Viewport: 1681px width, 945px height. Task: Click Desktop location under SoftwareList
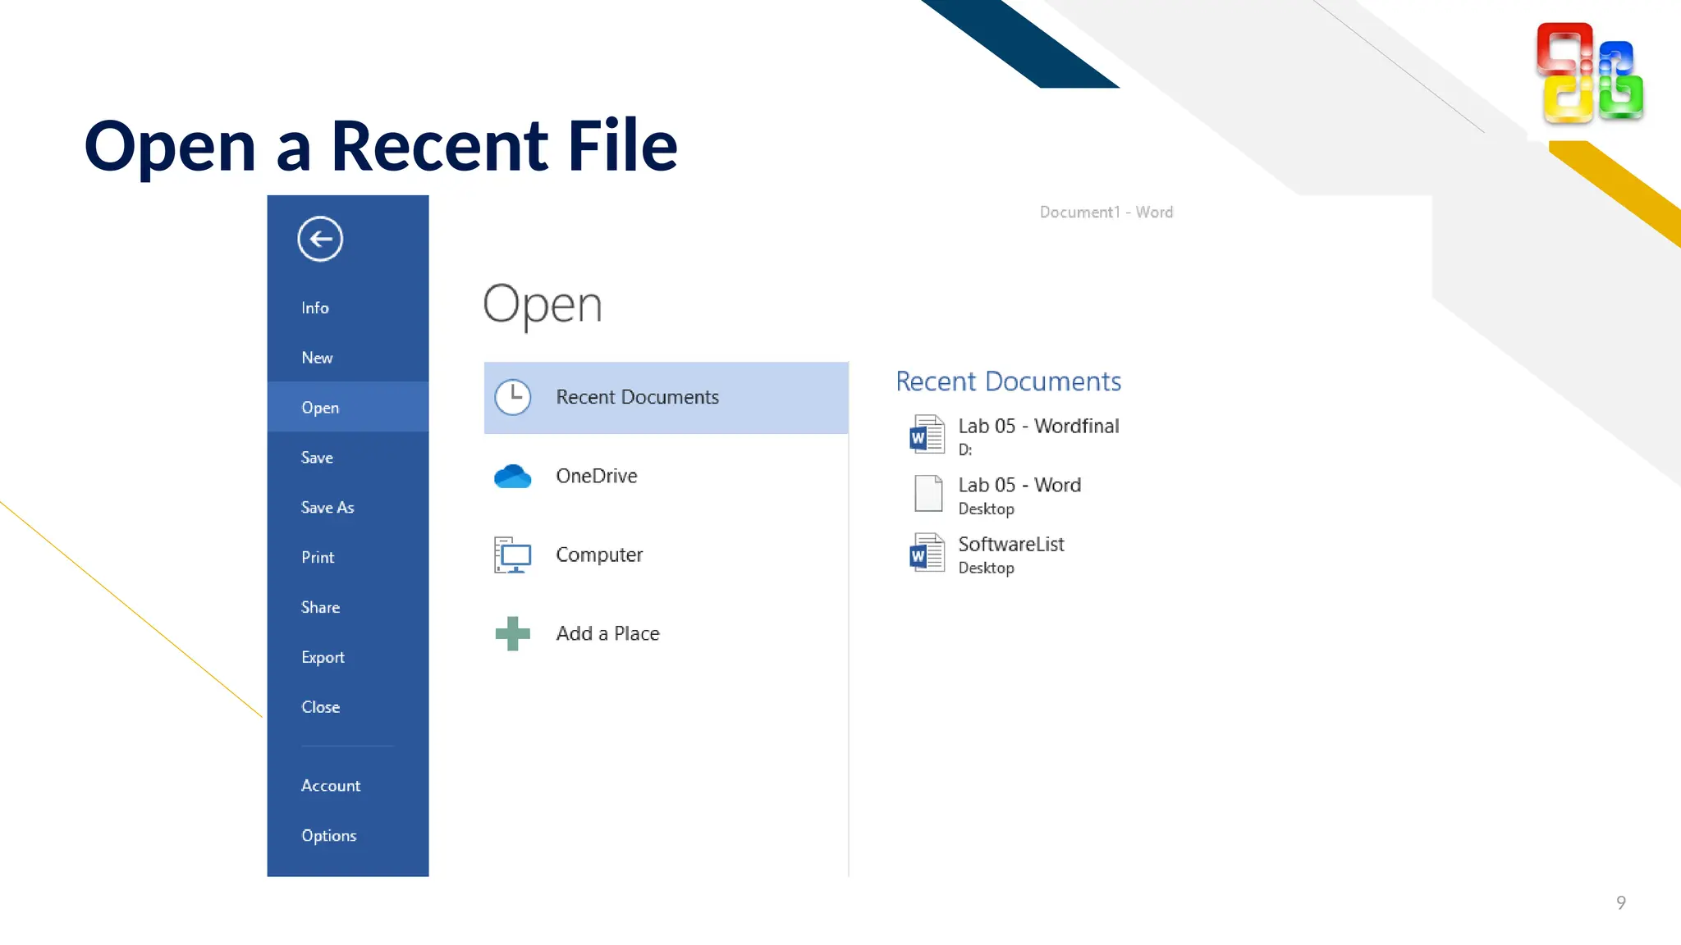tap(987, 568)
